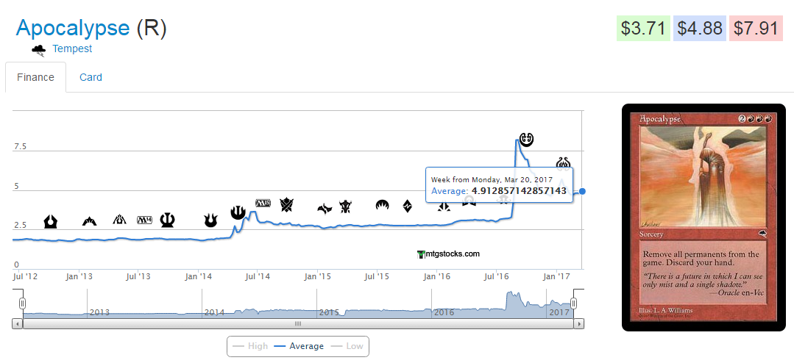Screen dimensions: 794x363
Task: Click the 2015 label in the navigator
Action: coord(329,312)
